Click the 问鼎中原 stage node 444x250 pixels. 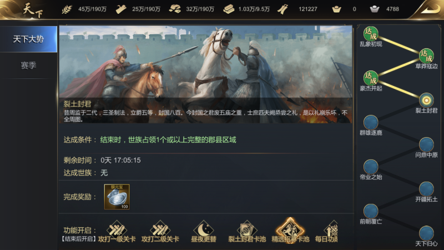[426, 144]
